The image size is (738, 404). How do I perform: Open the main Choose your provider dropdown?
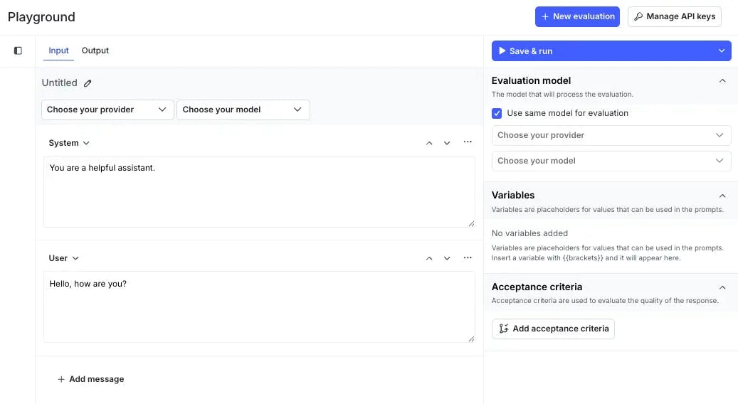point(107,110)
